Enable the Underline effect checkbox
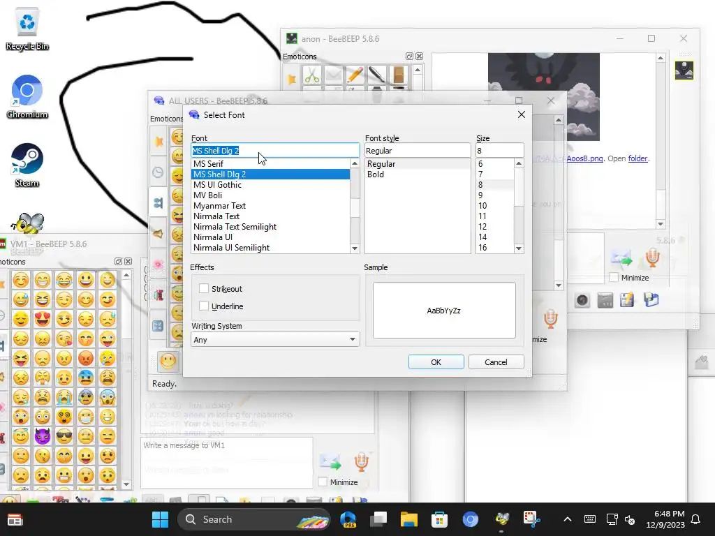This screenshot has width=715, height=536. click(x=204, y=306)
